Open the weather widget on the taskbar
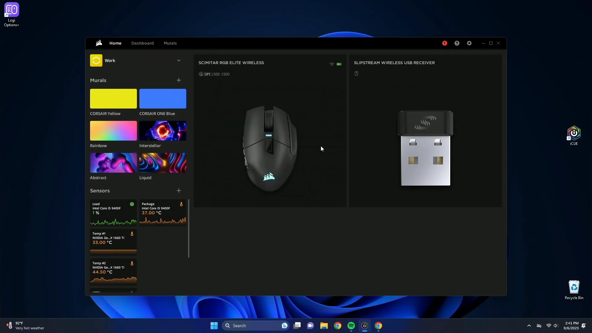The width and height of the screenshot is (592, 333). [x=25, y=326]
